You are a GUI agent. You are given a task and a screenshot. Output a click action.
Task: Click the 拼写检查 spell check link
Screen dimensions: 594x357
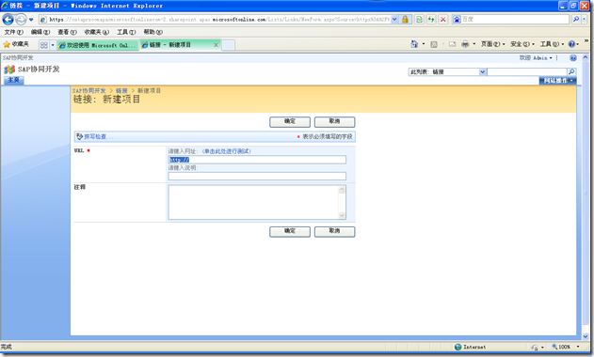(x=98, y=136)
